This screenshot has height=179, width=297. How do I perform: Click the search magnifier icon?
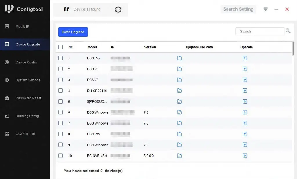288,31
